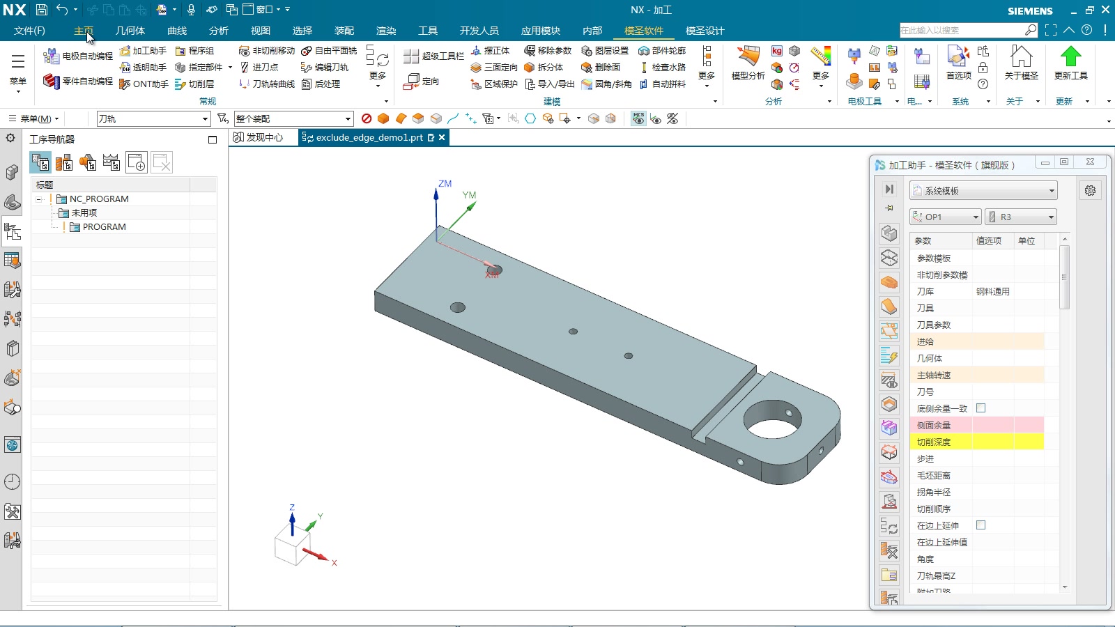Viewport: 1115px width, 627px height.
Task: Open 电极自动编程 electrode auto-programming tool
Action: [x=78, y=56]
